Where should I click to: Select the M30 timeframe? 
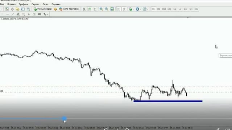[169, 9]
